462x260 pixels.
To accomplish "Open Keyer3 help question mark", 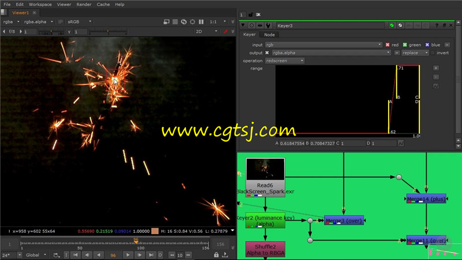I will point(437,25).
